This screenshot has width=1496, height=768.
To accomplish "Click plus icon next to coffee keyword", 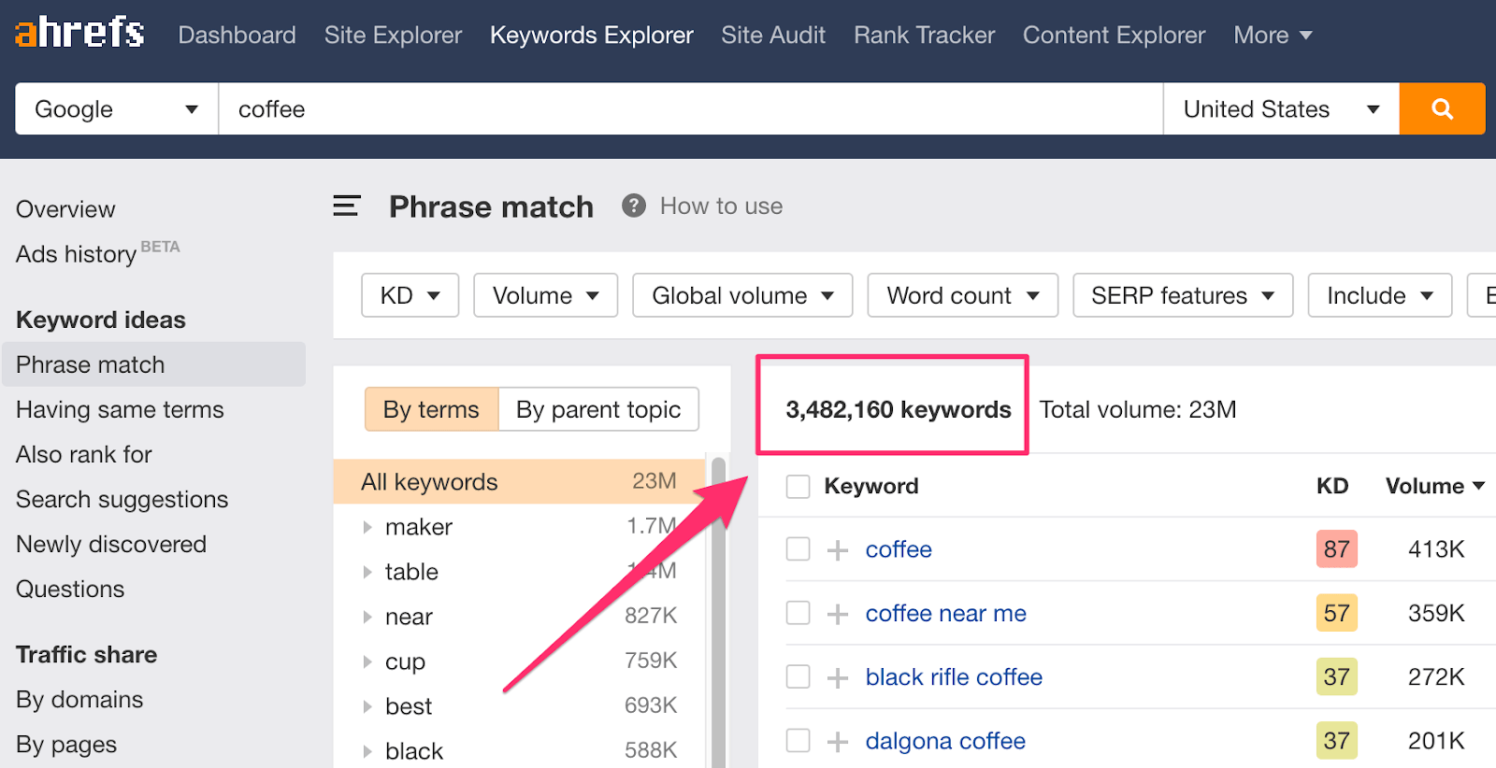I will coord(838,550).
